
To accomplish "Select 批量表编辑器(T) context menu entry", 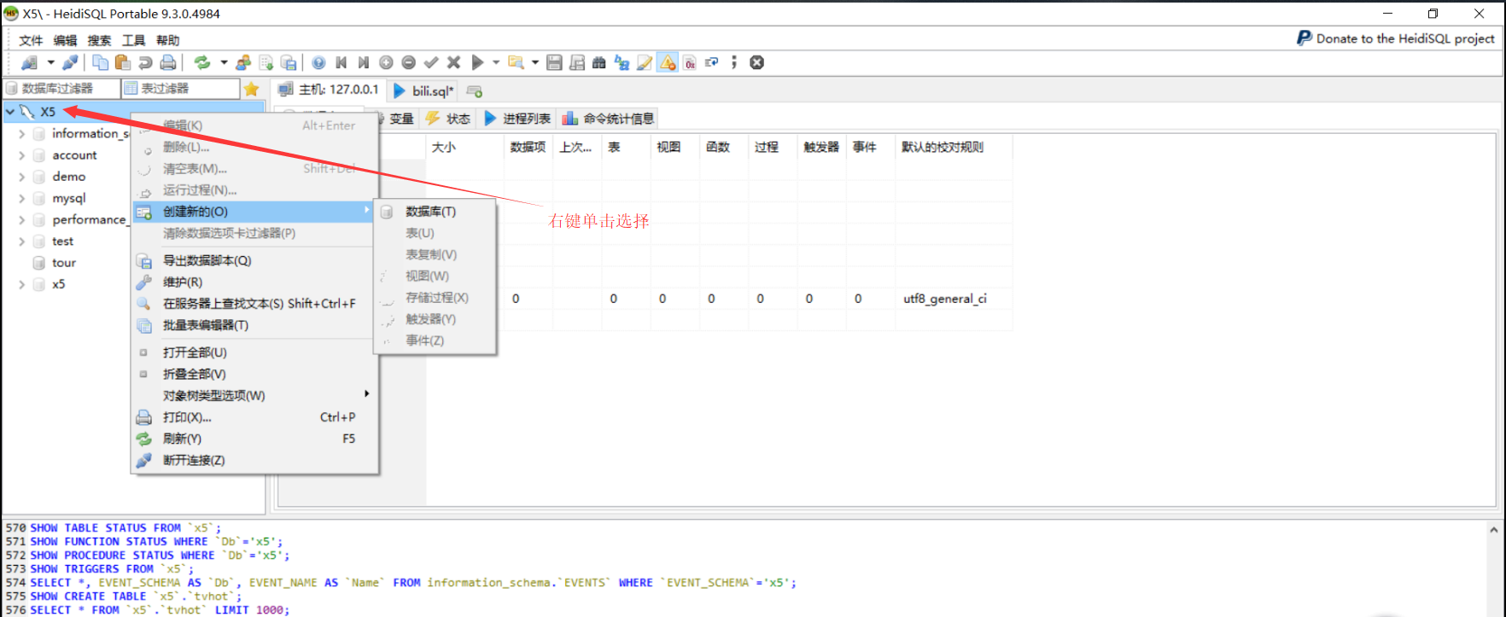I will (254, 325).
